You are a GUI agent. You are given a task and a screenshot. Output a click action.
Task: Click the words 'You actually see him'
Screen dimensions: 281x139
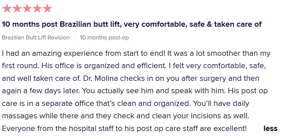pyautogui.click(x=118, y=91)
